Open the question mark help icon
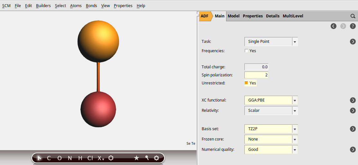This screenshot has width=358, height=165. click(x=353, y=26)
